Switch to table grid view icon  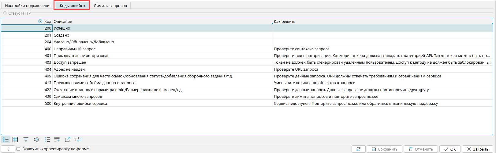click(x=15, y=140)
